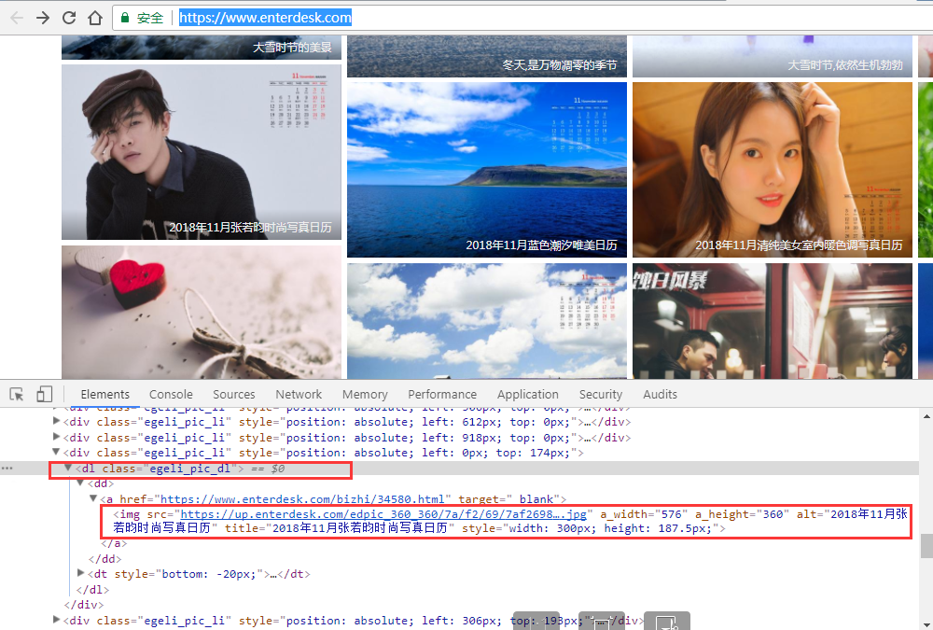933x630 pixels.
Task: Switch to the Security tab
Action: (600, 394)
